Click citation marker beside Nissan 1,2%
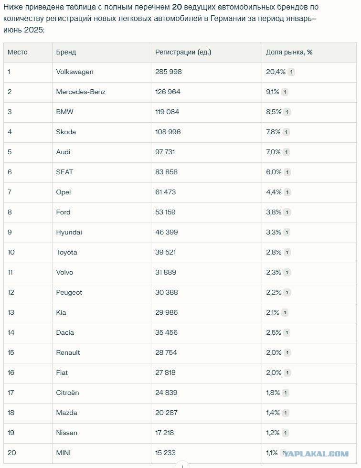This screenshot has width=361, height=468. [x=285, y=433]
